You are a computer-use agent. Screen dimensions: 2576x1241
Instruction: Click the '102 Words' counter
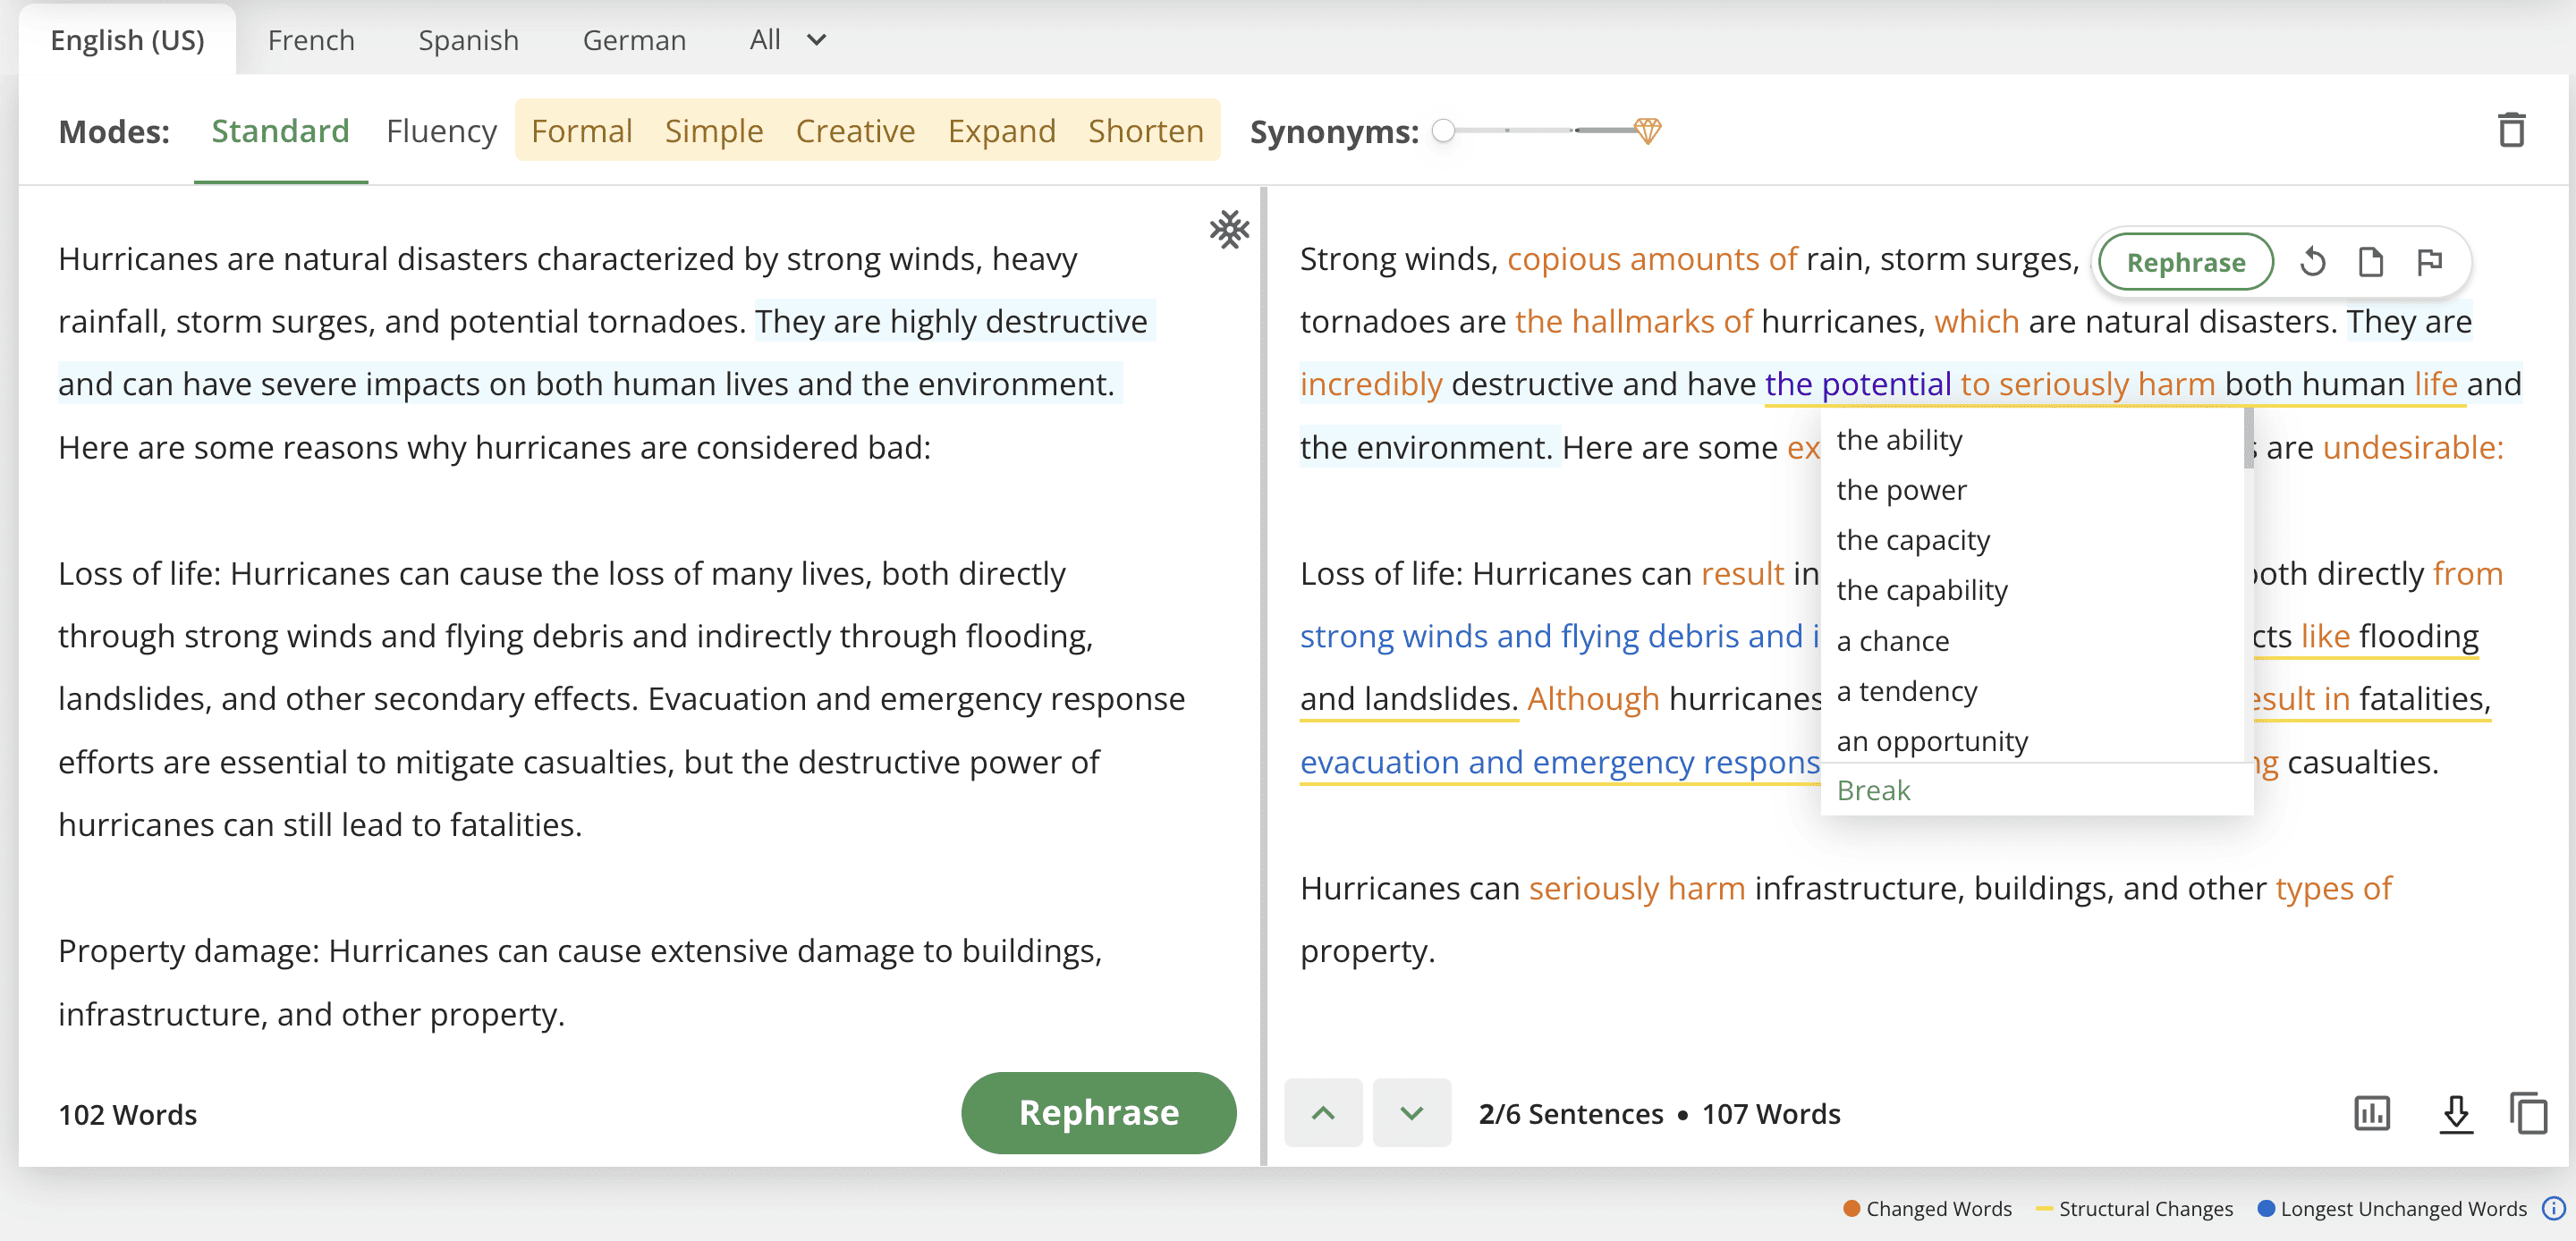pos(127,1114)
